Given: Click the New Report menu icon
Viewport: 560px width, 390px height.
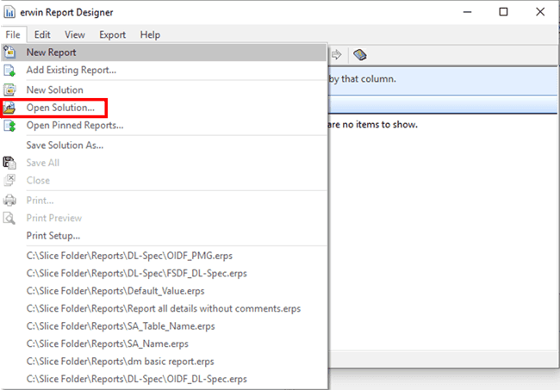Looking at the screenshot, I should 9,53.
